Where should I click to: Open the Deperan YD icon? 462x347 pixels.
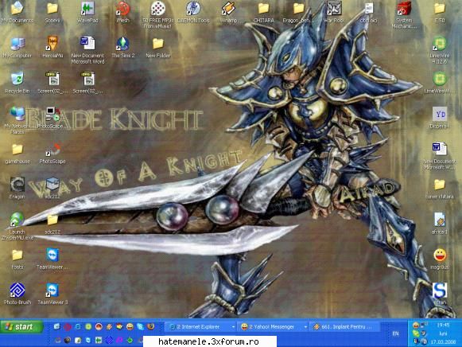pos(439,118)
